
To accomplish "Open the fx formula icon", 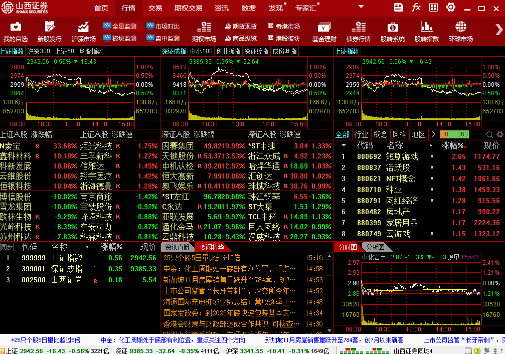I will click(416, 8).
